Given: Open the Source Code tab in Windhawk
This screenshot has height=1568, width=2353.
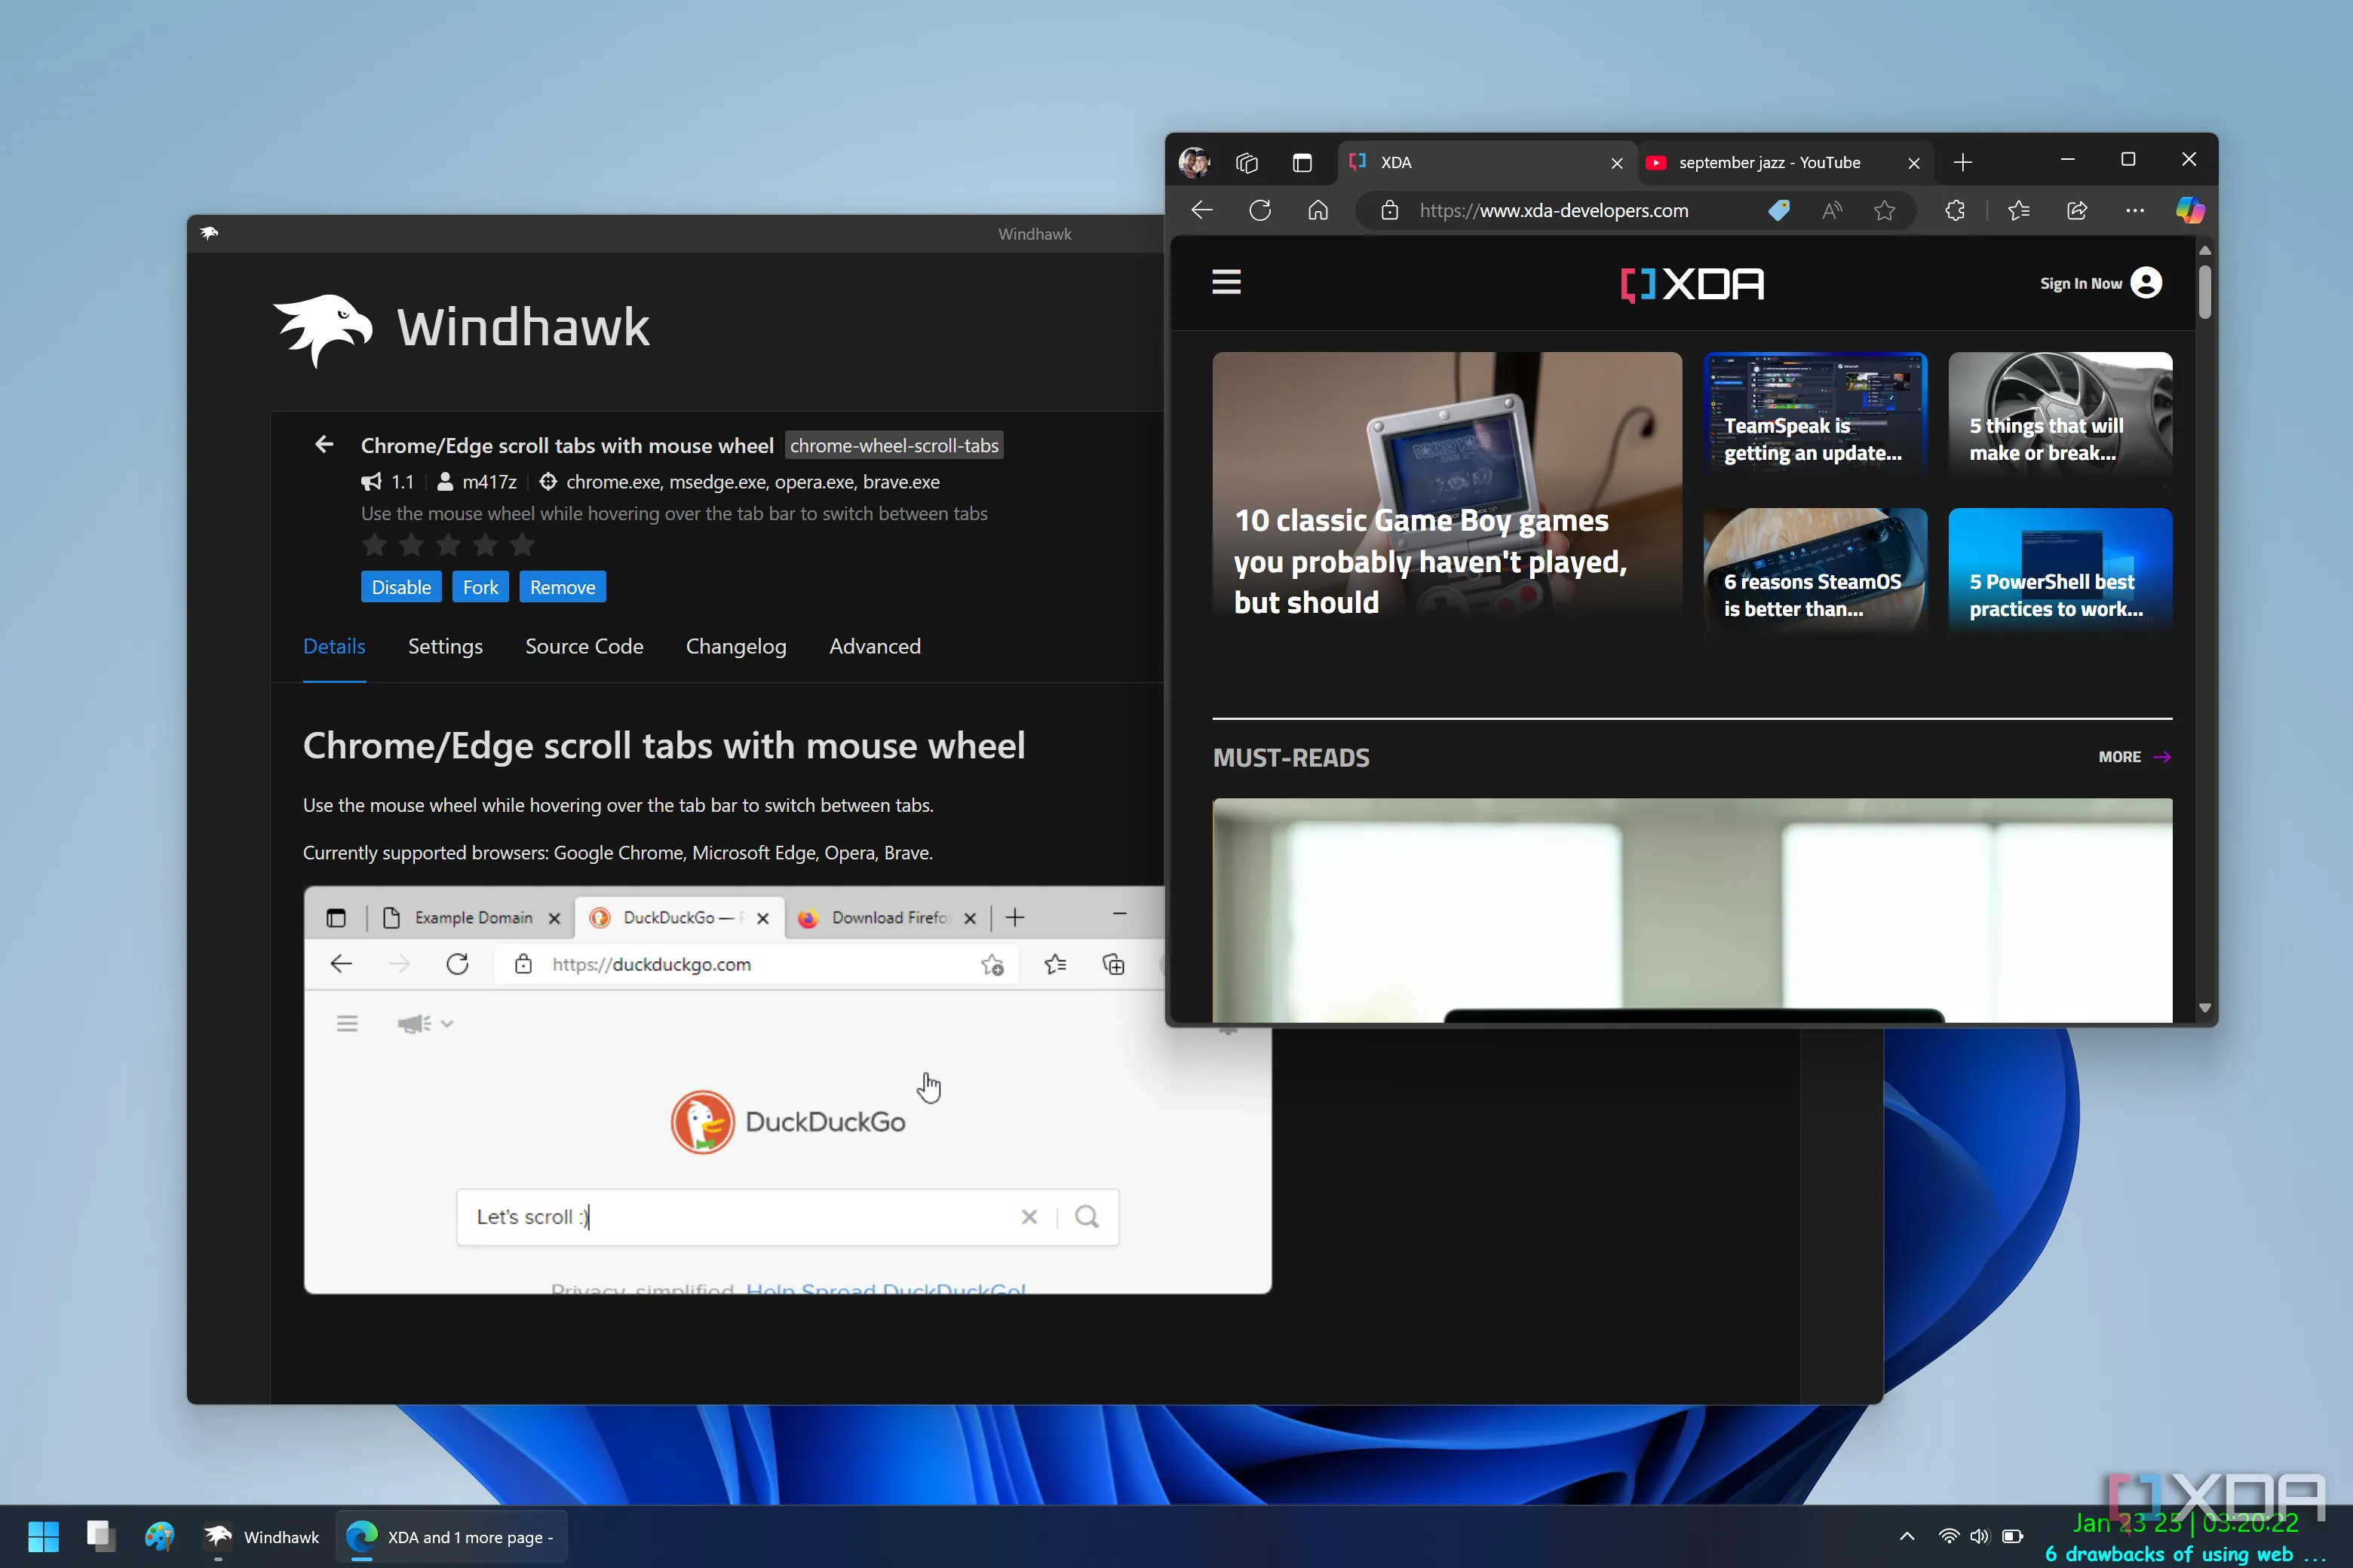Looking at the screenshot, I should point(584,646).
